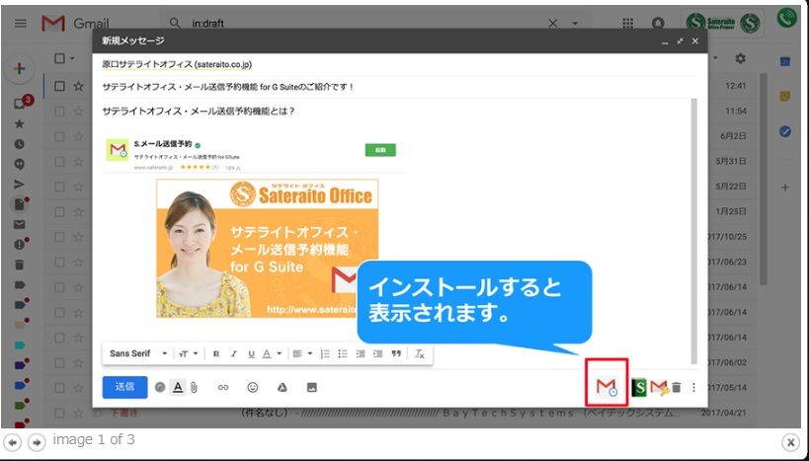Attach files with the paperclip icon
This screenshot has height=461, width=809.
tap(194, 387)
